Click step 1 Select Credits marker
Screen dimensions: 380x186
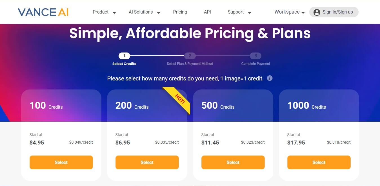pos(124,56)
